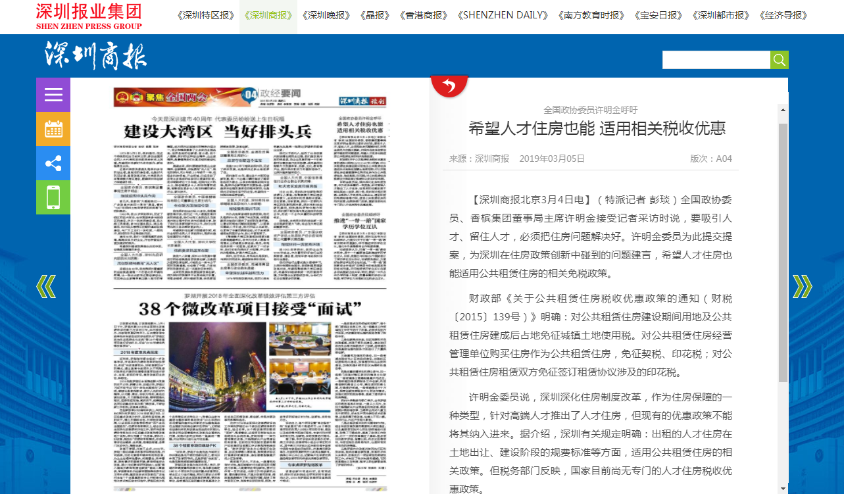Click the paragraph starting 财政部《关于公共租赁住房
This screenshot has width=844, height=494.
pyautogui.click(x=591, y=335)
